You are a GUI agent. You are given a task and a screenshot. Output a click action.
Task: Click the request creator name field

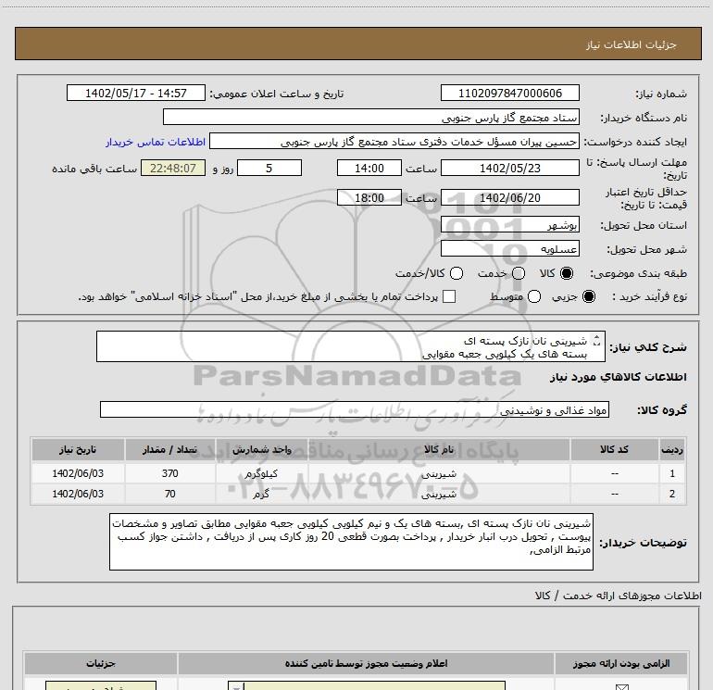pyautogui.click(x=394, y=142)
